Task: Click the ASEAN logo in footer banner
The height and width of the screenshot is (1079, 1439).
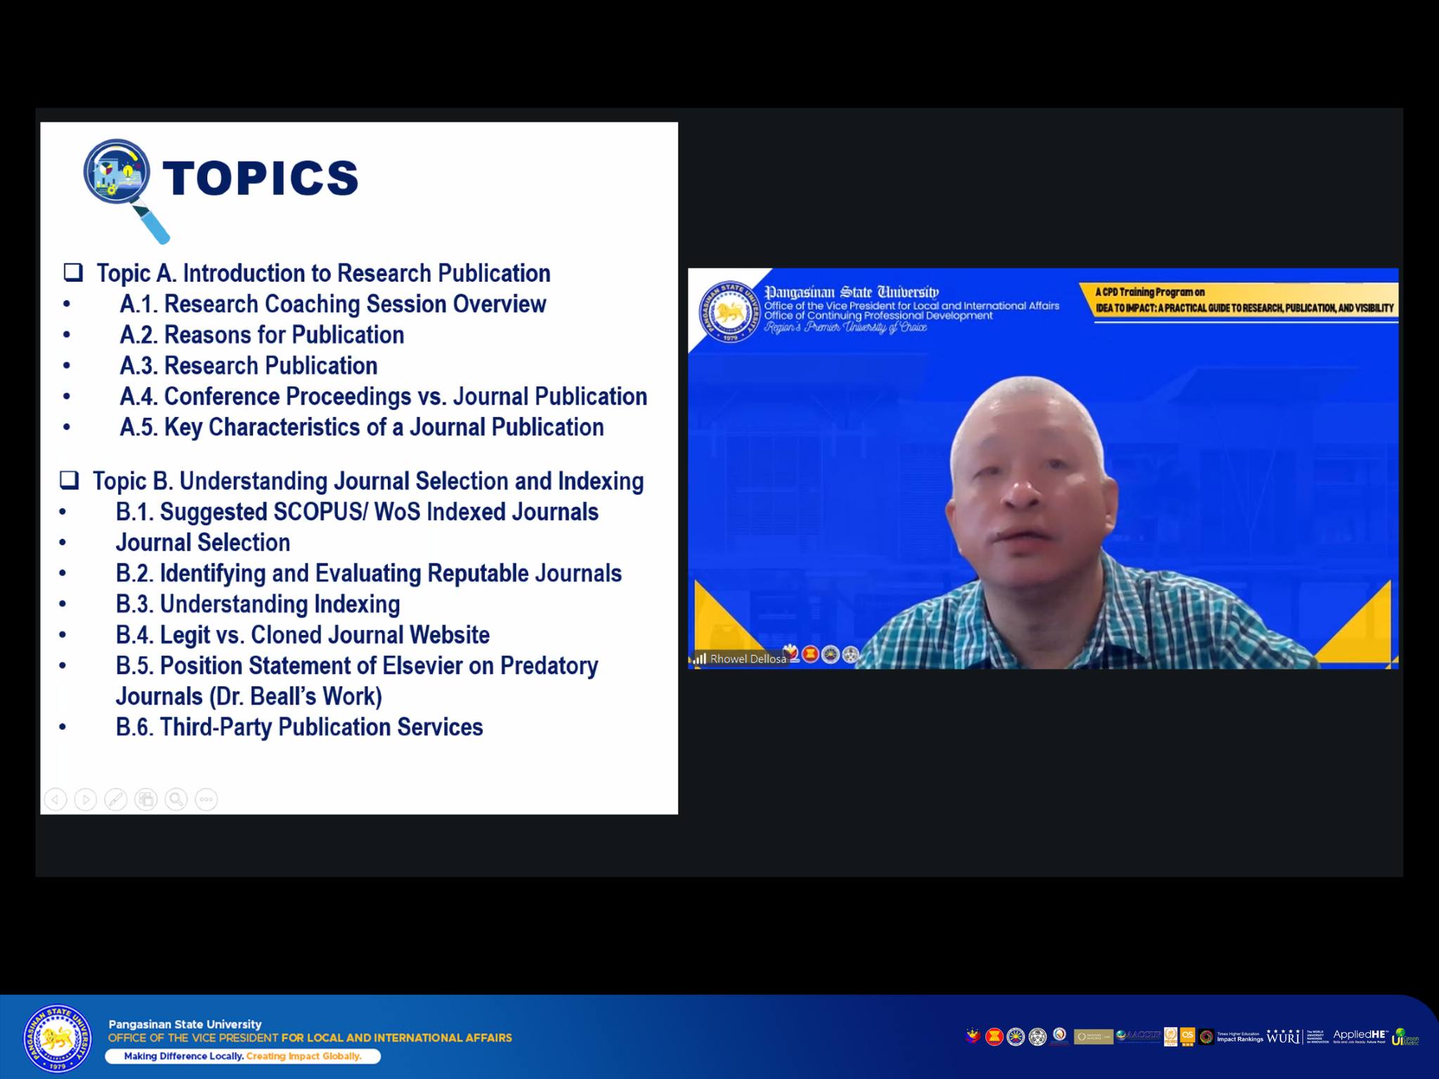Action: coord(994,1037)
